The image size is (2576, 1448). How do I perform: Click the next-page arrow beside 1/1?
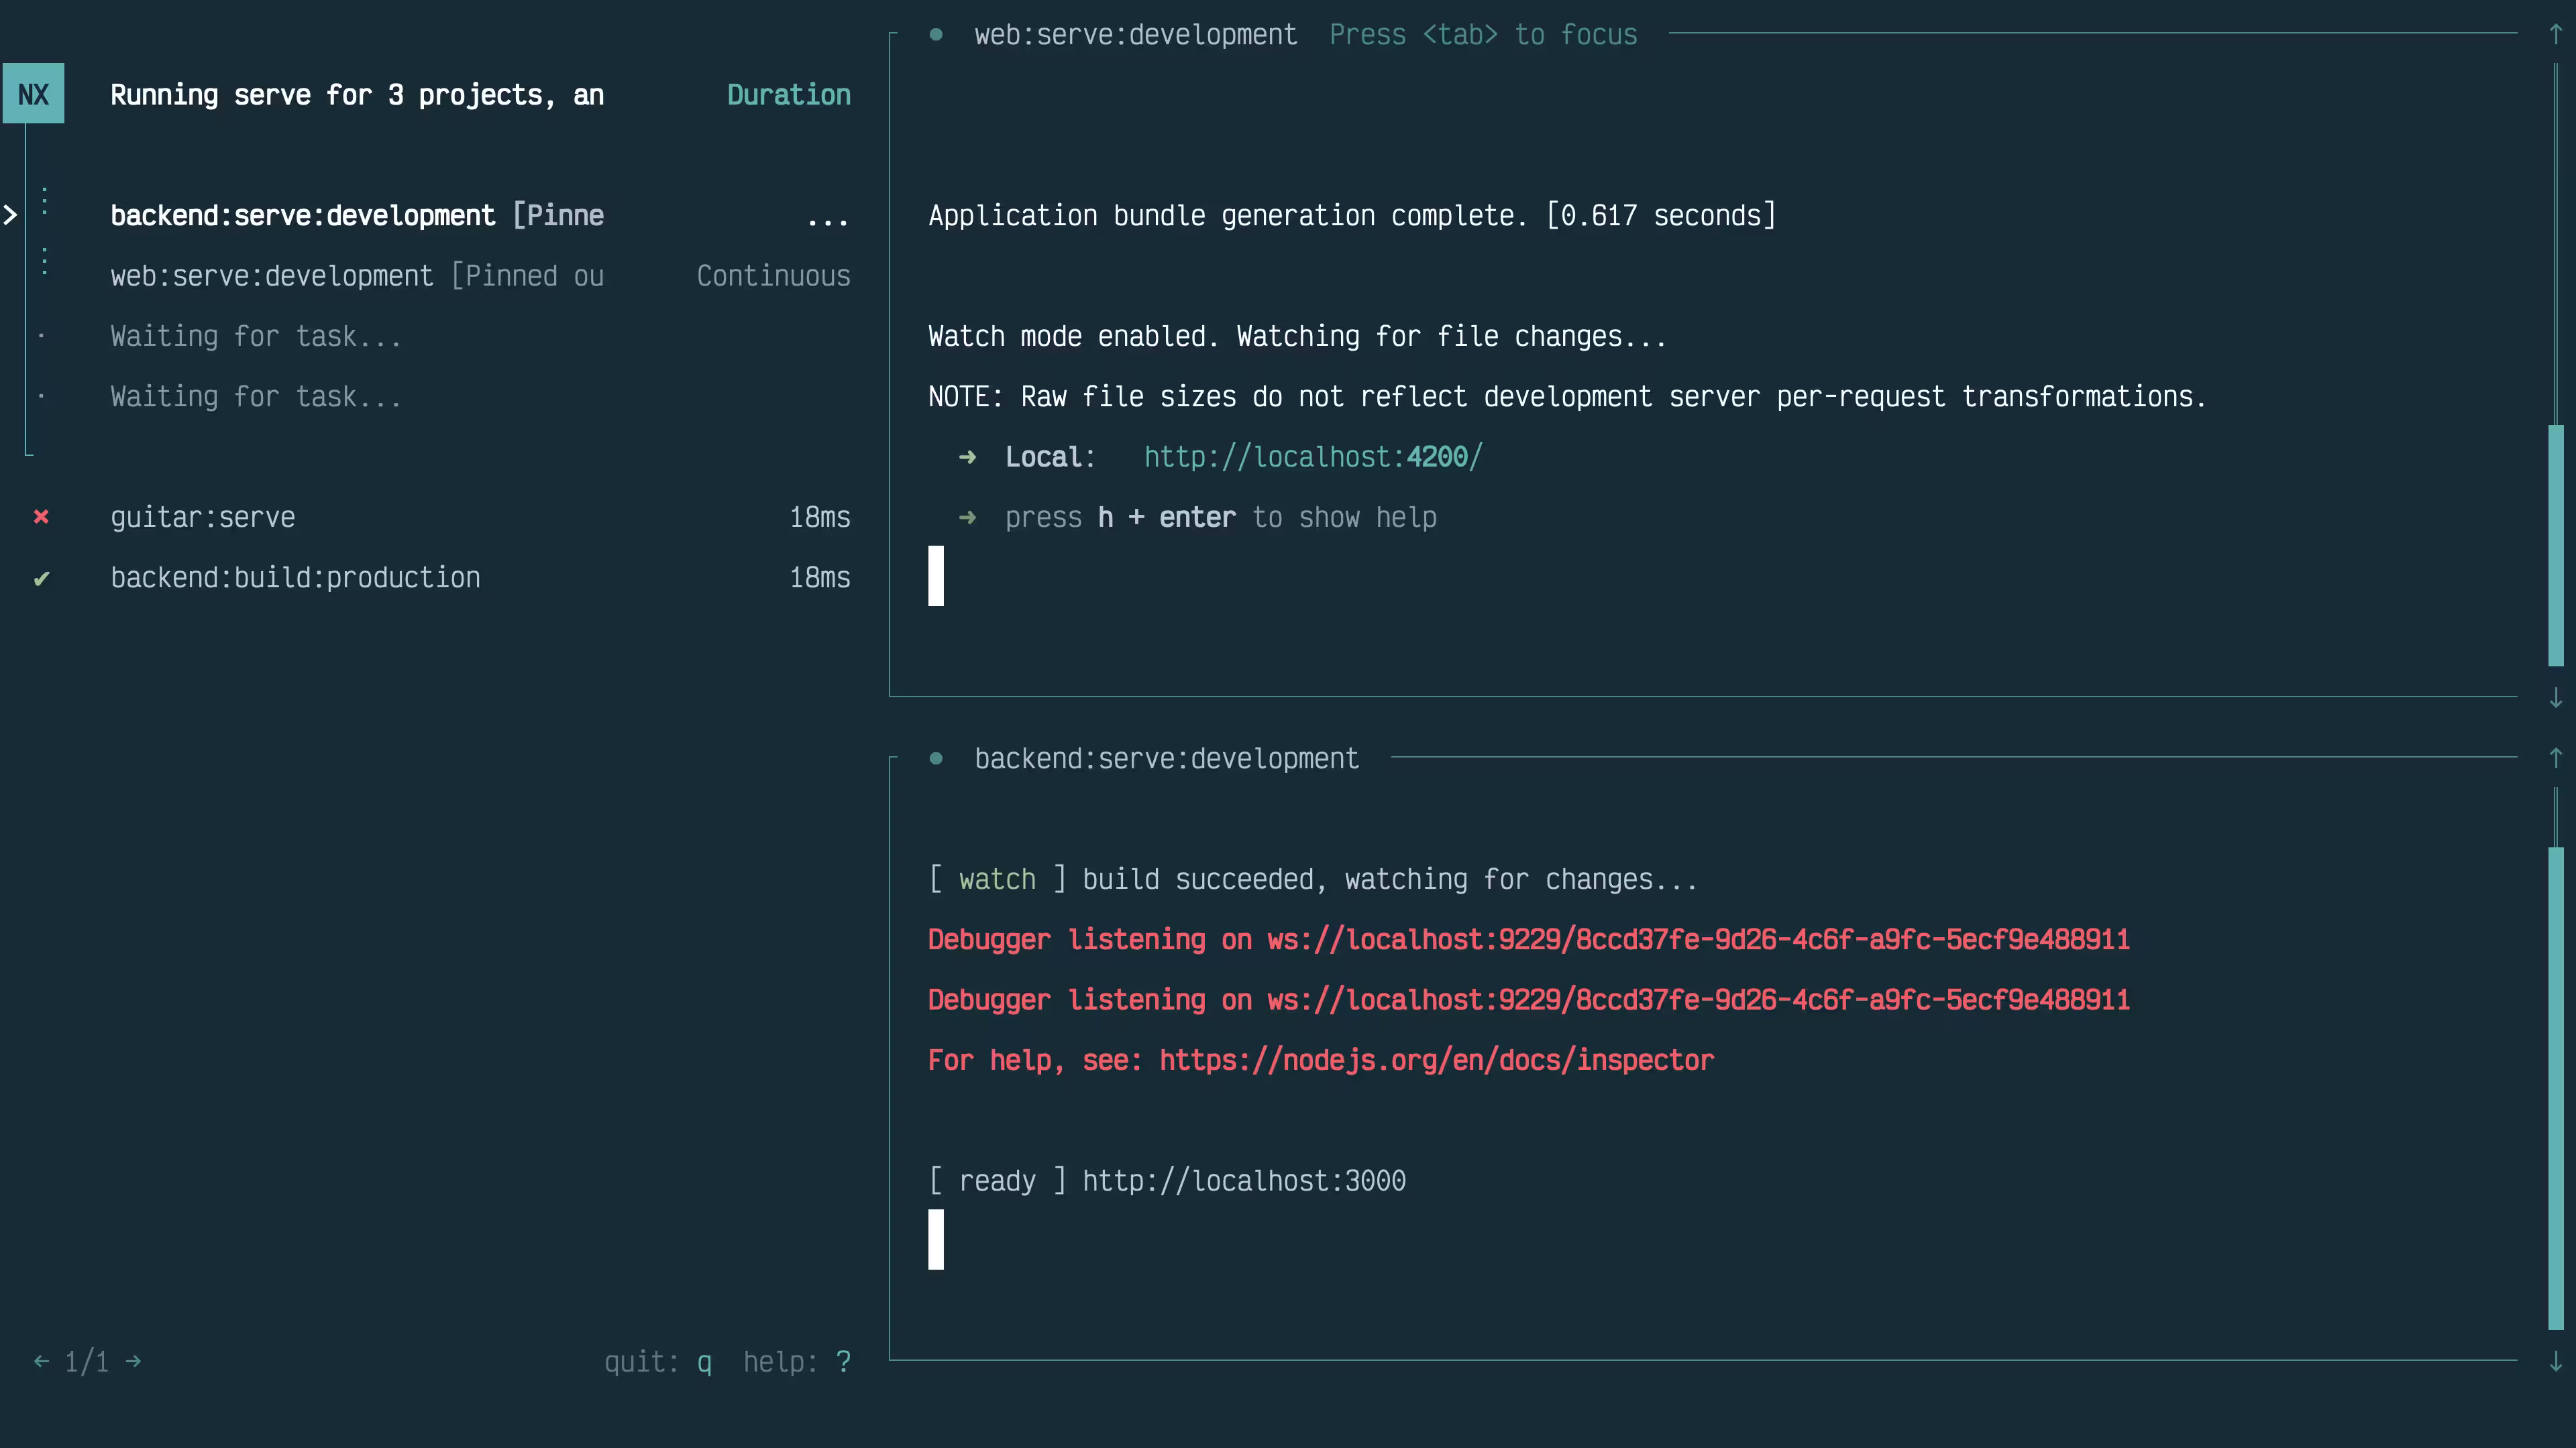tap(133, 1361)
